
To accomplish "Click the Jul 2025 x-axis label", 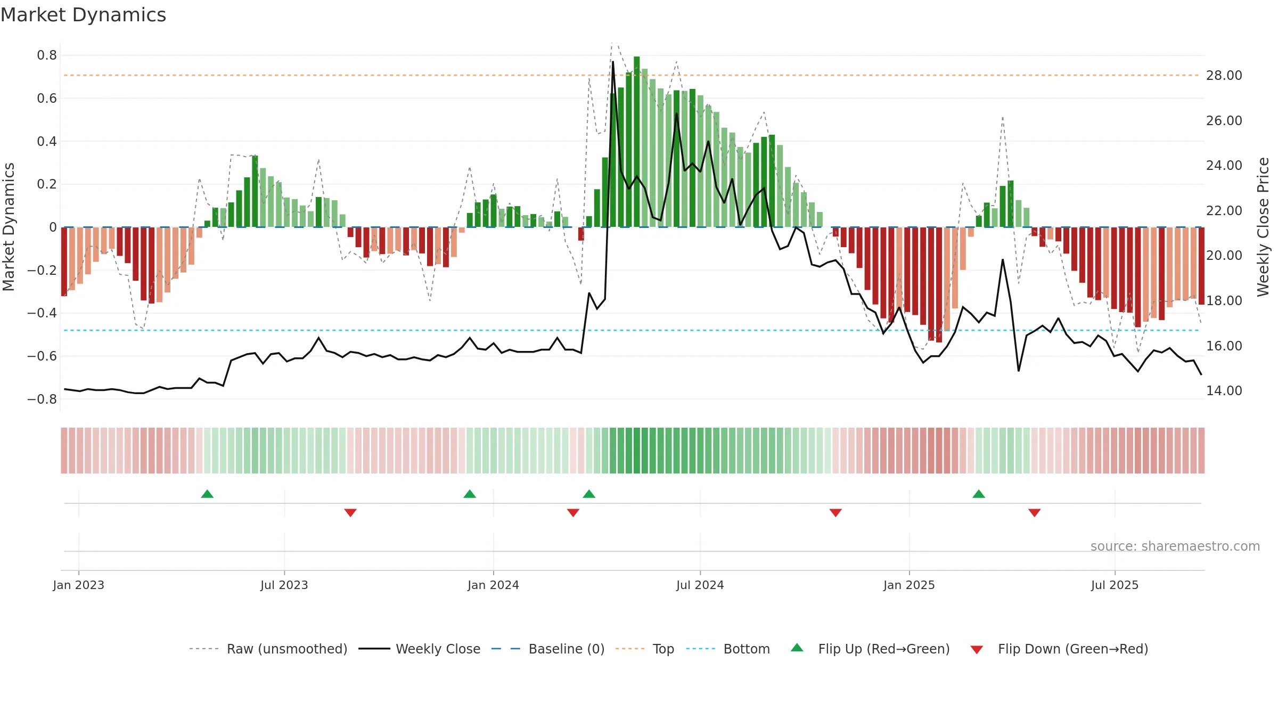I will (1115, 585).
